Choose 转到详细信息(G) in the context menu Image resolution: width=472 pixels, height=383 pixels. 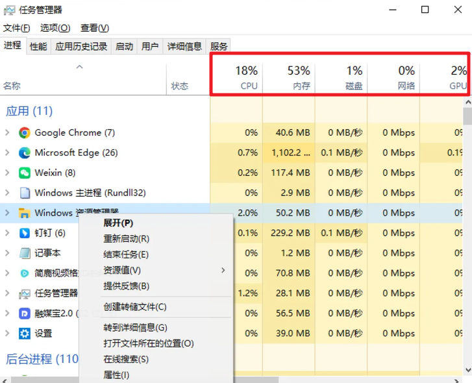[x=156, y=328]
